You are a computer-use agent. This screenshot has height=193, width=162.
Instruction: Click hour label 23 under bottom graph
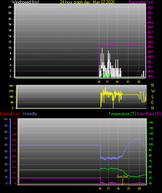(139, 188)
